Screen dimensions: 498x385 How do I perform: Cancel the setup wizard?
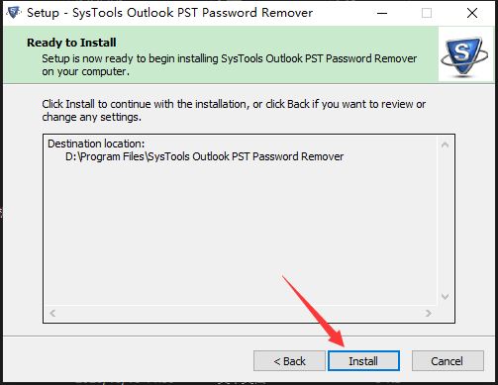click(x=448, y=361)
